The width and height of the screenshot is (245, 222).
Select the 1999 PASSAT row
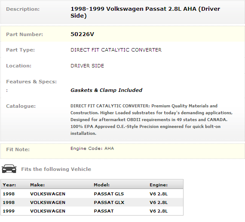click(92, 211)
